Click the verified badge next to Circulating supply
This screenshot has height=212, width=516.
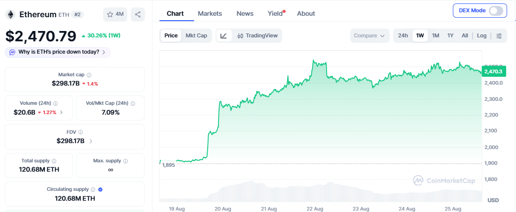click(100, 189)
